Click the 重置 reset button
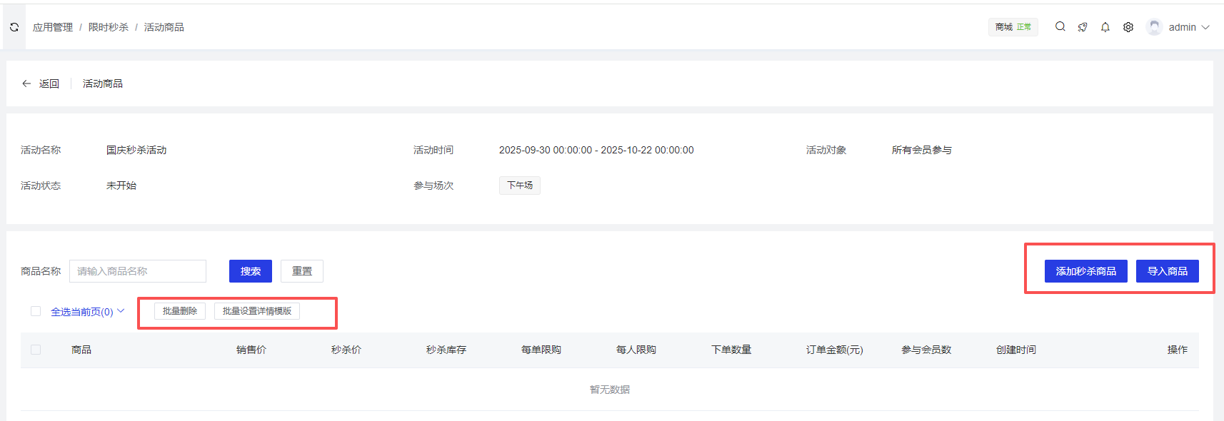This screenshot has width=1224, height=421. 302,271
